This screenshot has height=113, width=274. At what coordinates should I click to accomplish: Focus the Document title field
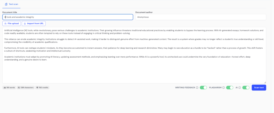pos(68,17)
